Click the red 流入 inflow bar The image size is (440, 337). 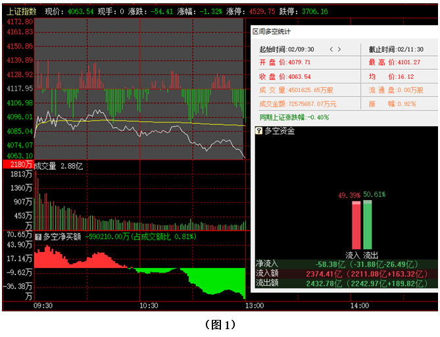(x=356, y=225)
